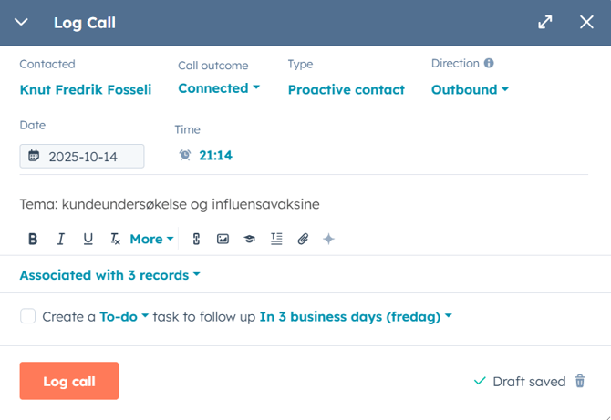This screenshot has height=420, width=611.
Task: Expand Associated with 3 records
Action: [x=109, y=275]
